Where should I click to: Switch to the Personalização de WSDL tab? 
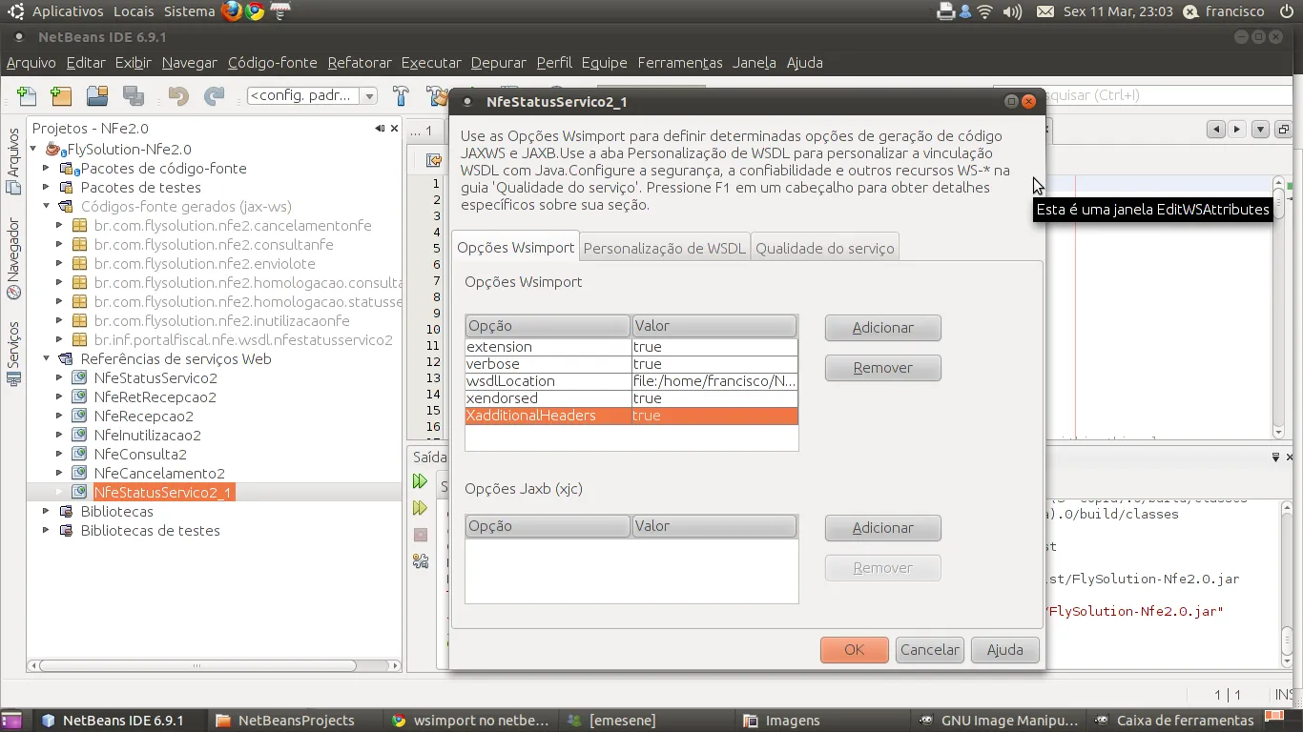click(x=665, y=248)
